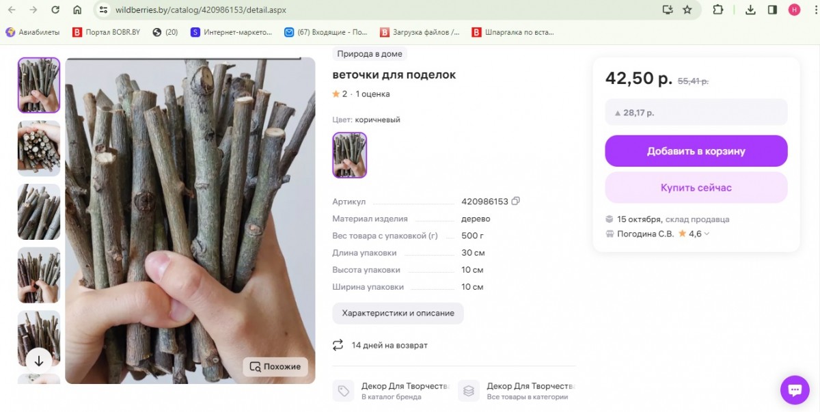Open the 'Природа в доме' brand link

(370, 54)
